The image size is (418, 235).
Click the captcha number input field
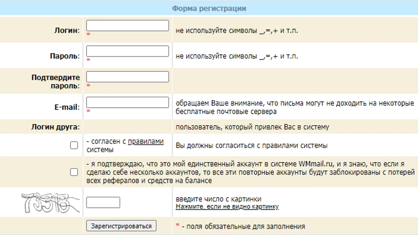click(103, 202)
